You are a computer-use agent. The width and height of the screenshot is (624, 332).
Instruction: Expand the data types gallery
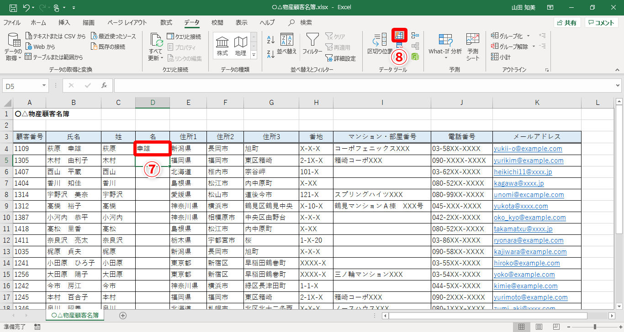pos(254,55)
